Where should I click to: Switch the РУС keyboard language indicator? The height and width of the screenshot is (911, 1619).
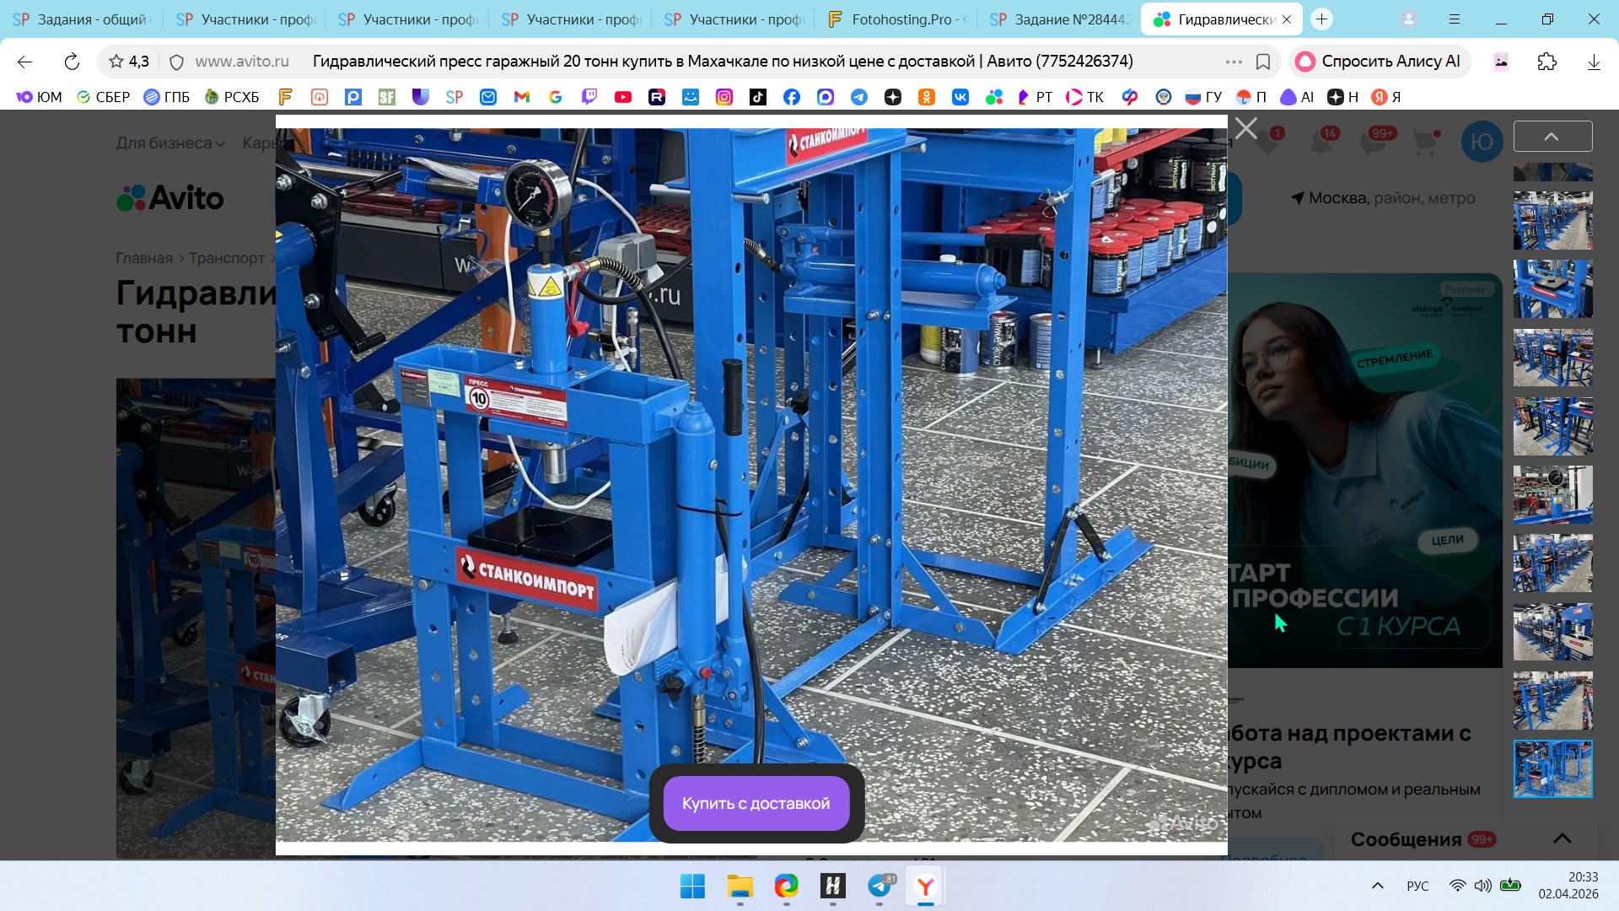coord(1417,886)
